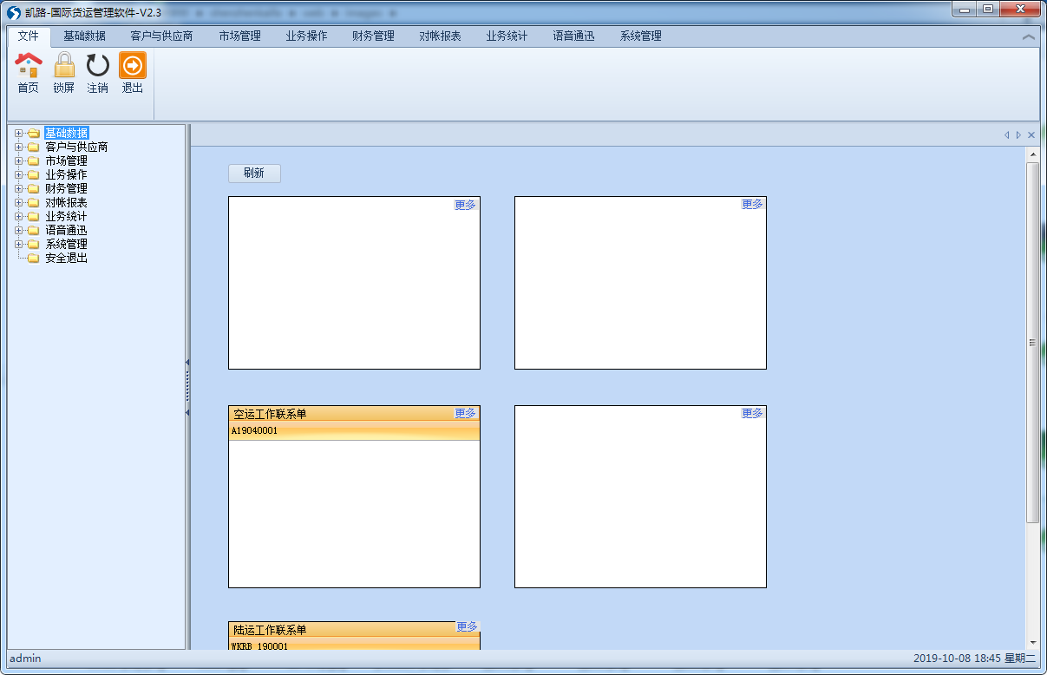The image size is (1047, 675).
Task: Expand the 业务操作 tree node
Action: pyautogui.click(x=18, y=175)
